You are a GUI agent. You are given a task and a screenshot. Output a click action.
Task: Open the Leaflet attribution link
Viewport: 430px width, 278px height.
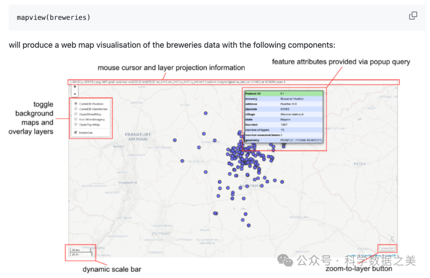(x=351, y=256)
